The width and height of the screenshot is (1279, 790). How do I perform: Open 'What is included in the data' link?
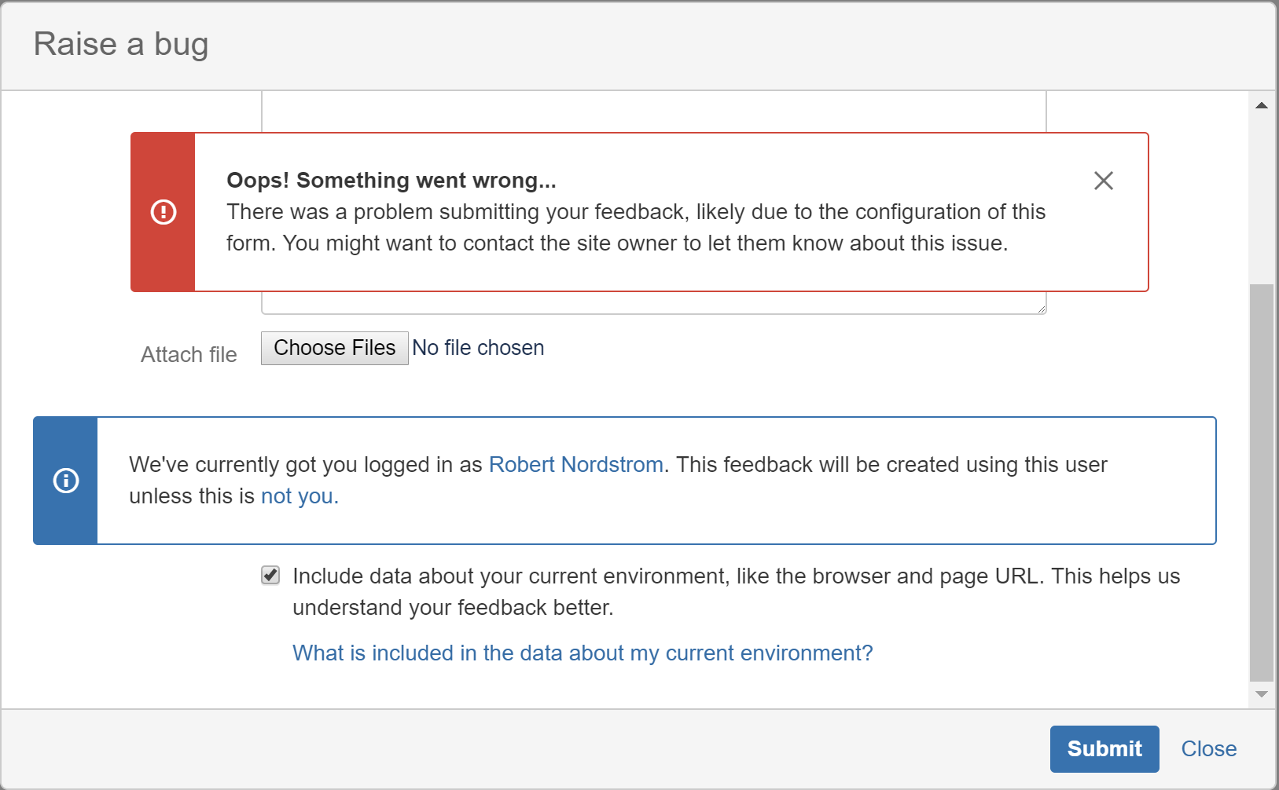pyautogui.click(x=583, y=653)
